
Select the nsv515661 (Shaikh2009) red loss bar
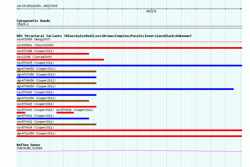(129, 48)
